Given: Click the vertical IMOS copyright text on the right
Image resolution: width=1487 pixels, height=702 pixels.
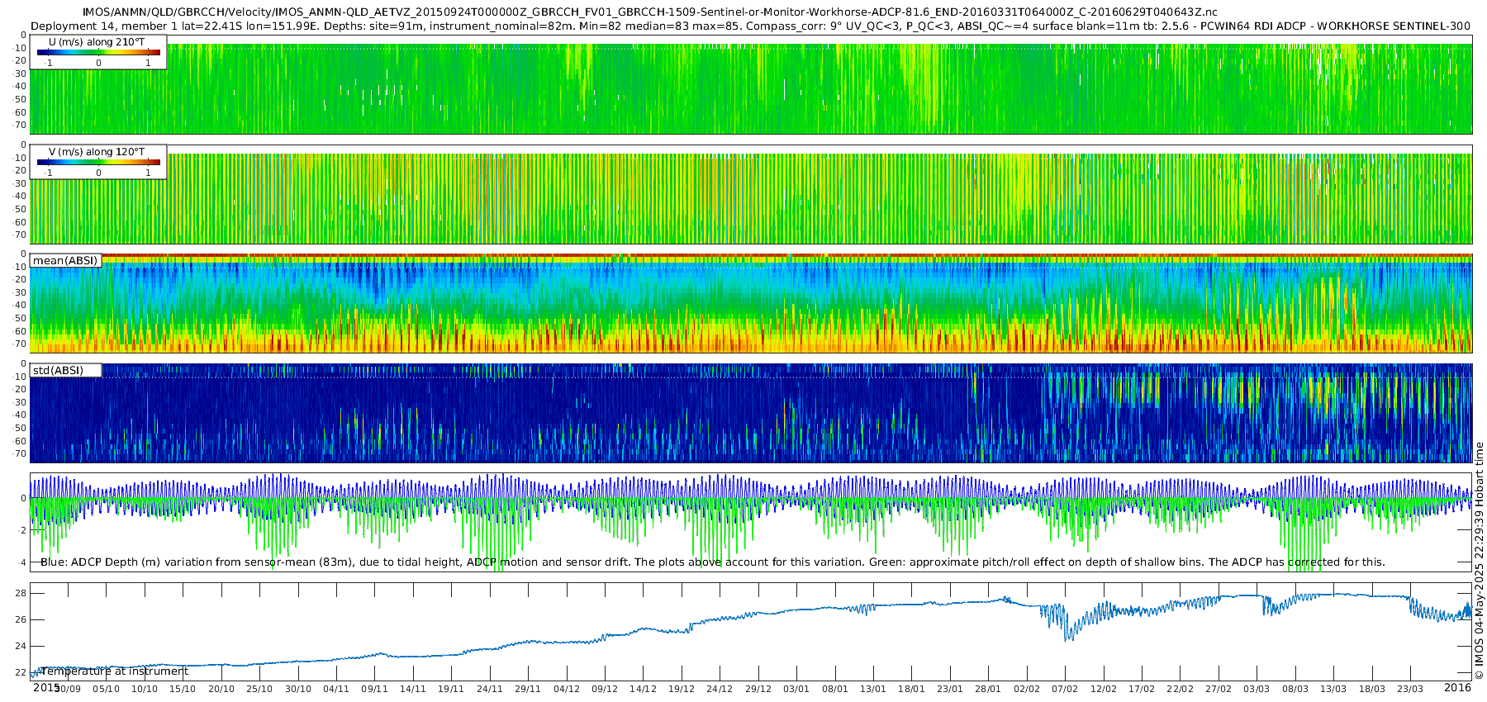Looking at the screenshot, I should [1479, 562].
